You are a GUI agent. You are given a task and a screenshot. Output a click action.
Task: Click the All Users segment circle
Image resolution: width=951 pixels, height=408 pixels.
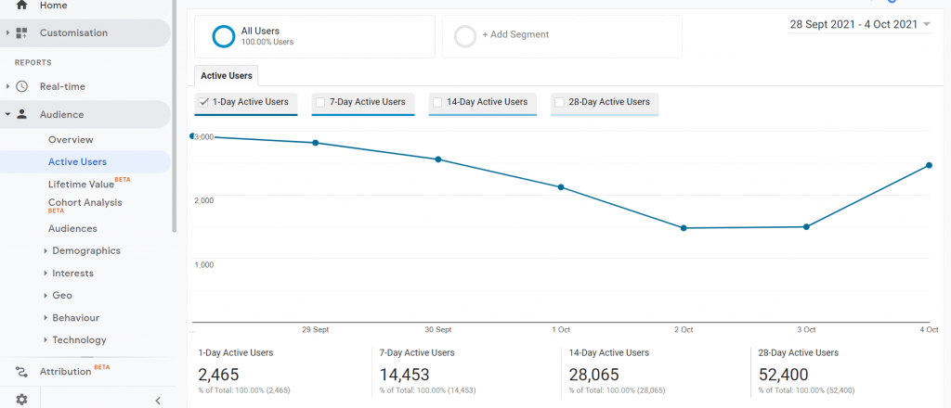223,35
